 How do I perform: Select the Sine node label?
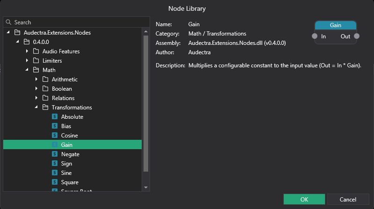66,173
